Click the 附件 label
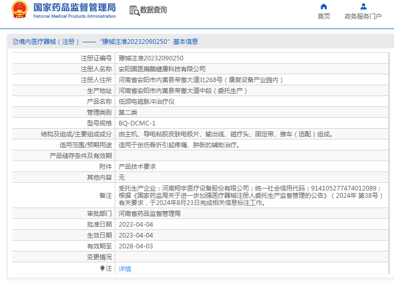Image resolution: width=394 pixels, height=284 pixels. pos(105,167)
